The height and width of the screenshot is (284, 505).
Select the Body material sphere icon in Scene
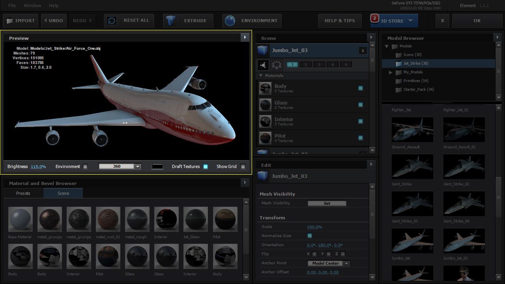[x=265, y=88]
